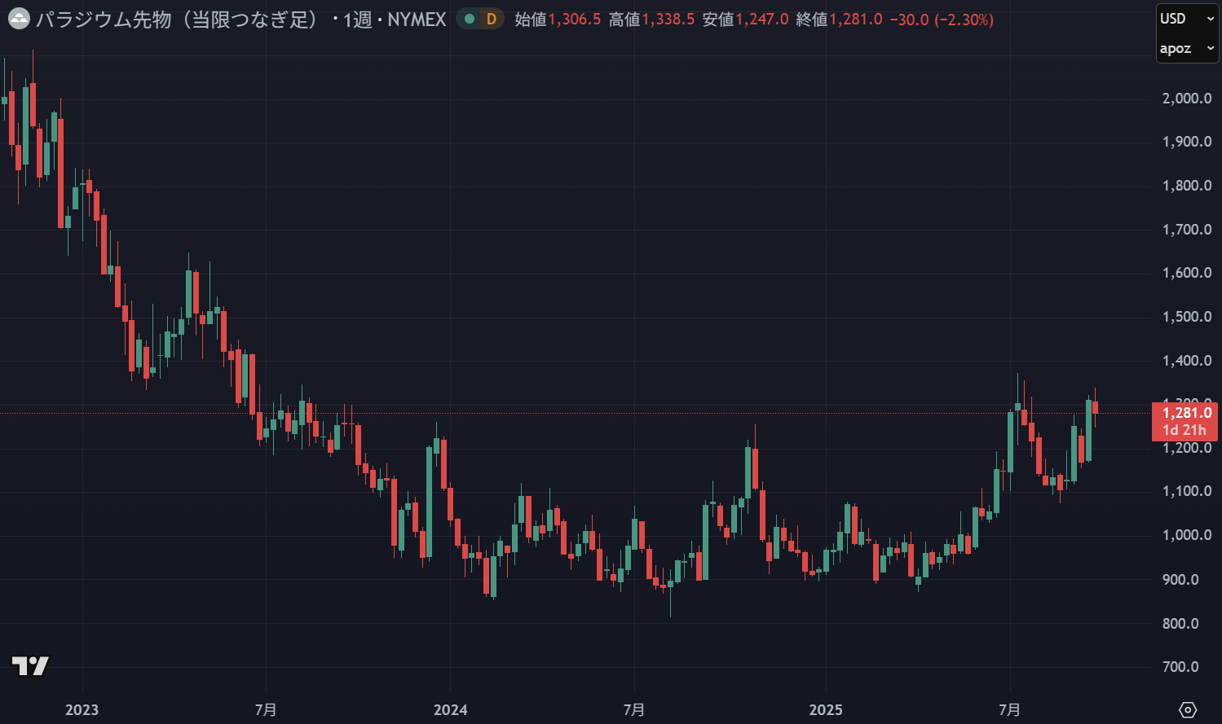Click the 1週 interval label

(357, 20)
